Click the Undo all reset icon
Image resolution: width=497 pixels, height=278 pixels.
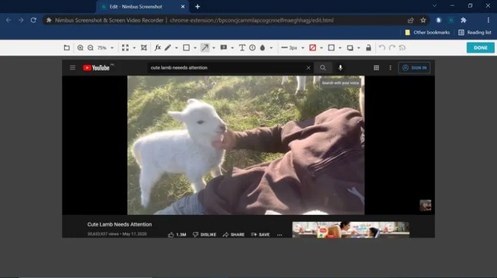tap(402, 48)
